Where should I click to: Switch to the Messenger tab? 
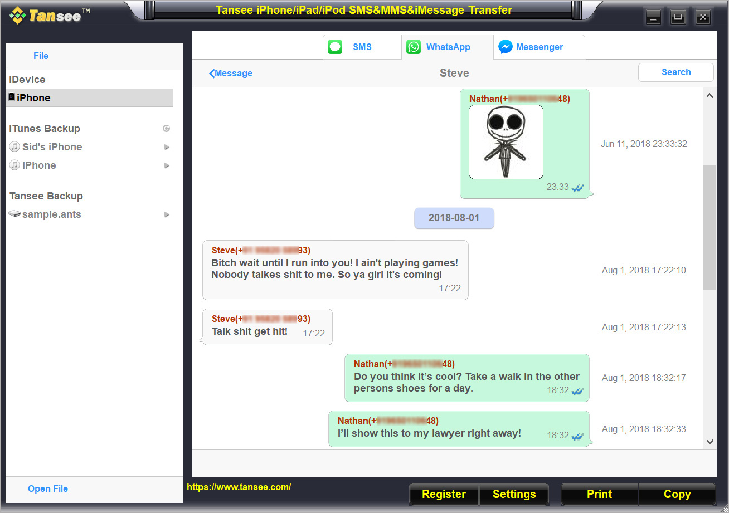pos(539,47)
